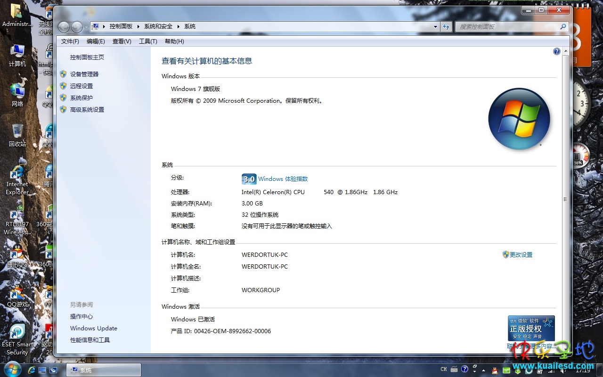The width and height of the screenshot is (603, 377).
Task: Go to 系统和安全 in the breadcrumb
Action: (x=159, y=27)
